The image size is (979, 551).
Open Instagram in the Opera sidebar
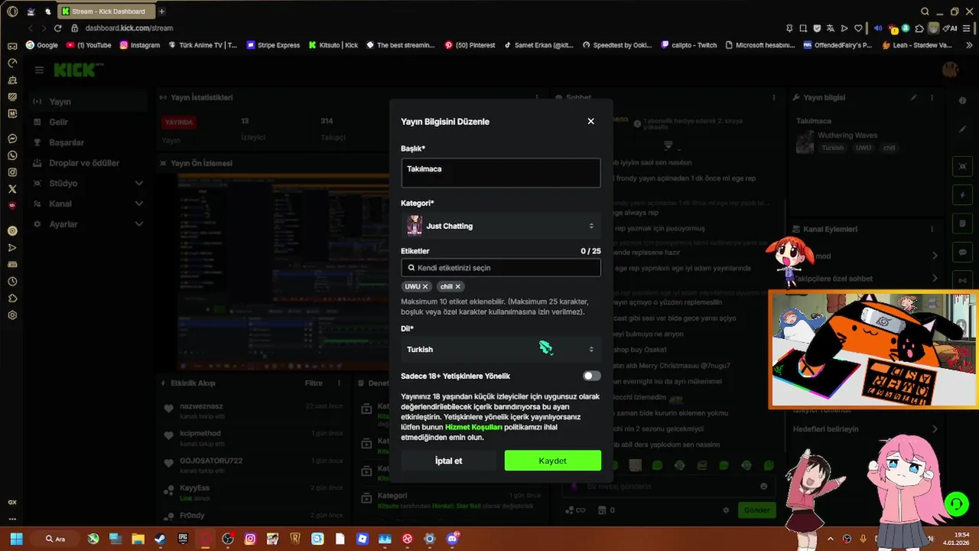(12, 172)
